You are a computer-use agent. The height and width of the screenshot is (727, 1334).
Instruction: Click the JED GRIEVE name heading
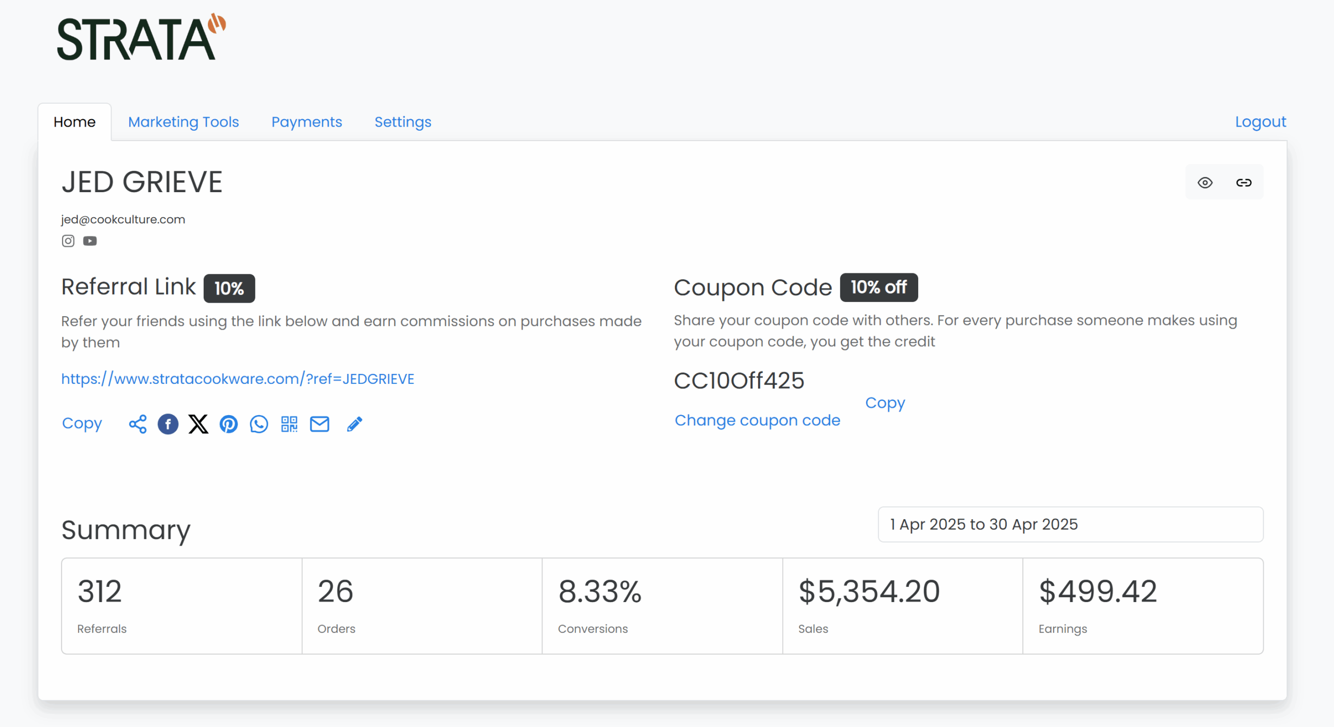coord(142,182)
